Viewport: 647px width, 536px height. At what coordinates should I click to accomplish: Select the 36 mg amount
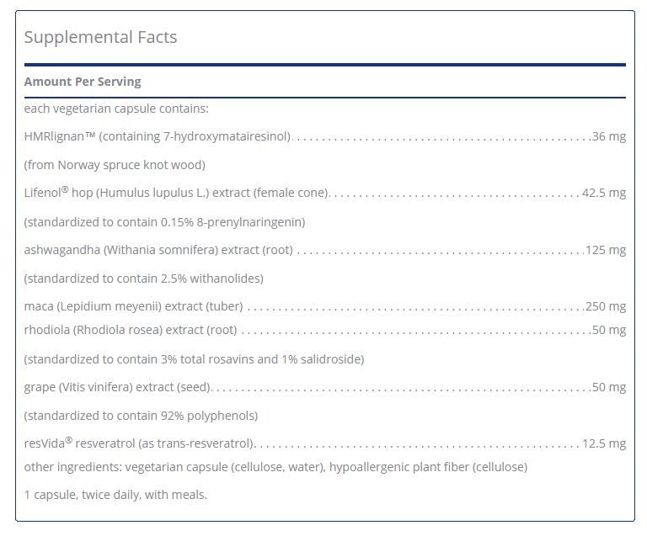click(x=609, y=136)
